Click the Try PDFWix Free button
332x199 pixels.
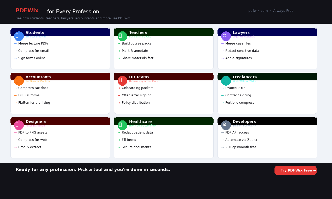[295, 170]
